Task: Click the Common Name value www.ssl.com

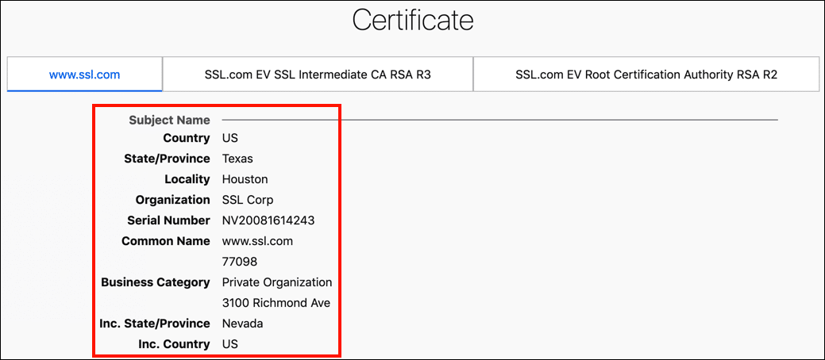Action: 258,241
